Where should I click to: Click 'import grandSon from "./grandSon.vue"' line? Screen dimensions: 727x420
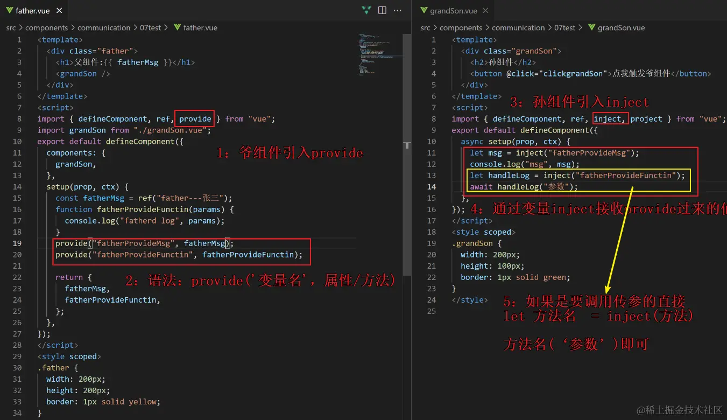click(124, 130)
